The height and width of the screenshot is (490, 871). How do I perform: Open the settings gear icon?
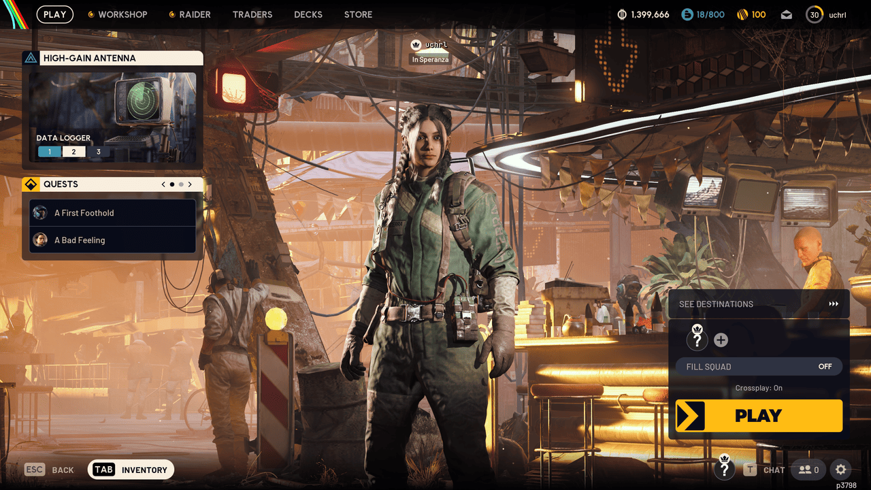coord(841,470)
